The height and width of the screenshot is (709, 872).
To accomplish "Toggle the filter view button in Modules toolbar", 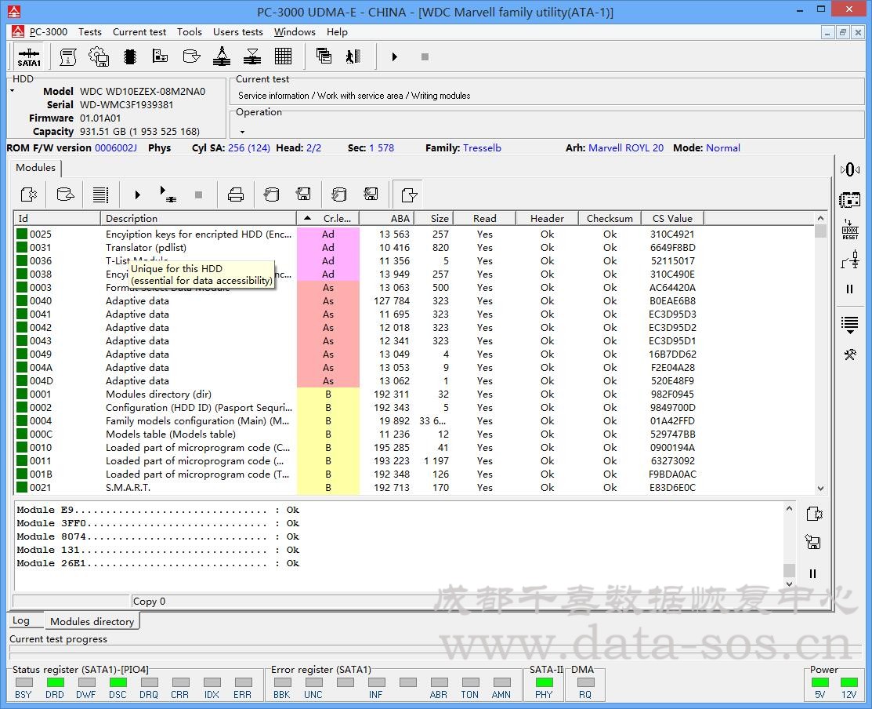I will coord(408,195).
